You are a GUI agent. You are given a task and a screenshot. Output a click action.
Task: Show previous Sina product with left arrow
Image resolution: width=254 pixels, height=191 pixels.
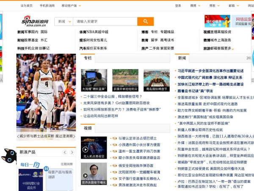[65, 152]
